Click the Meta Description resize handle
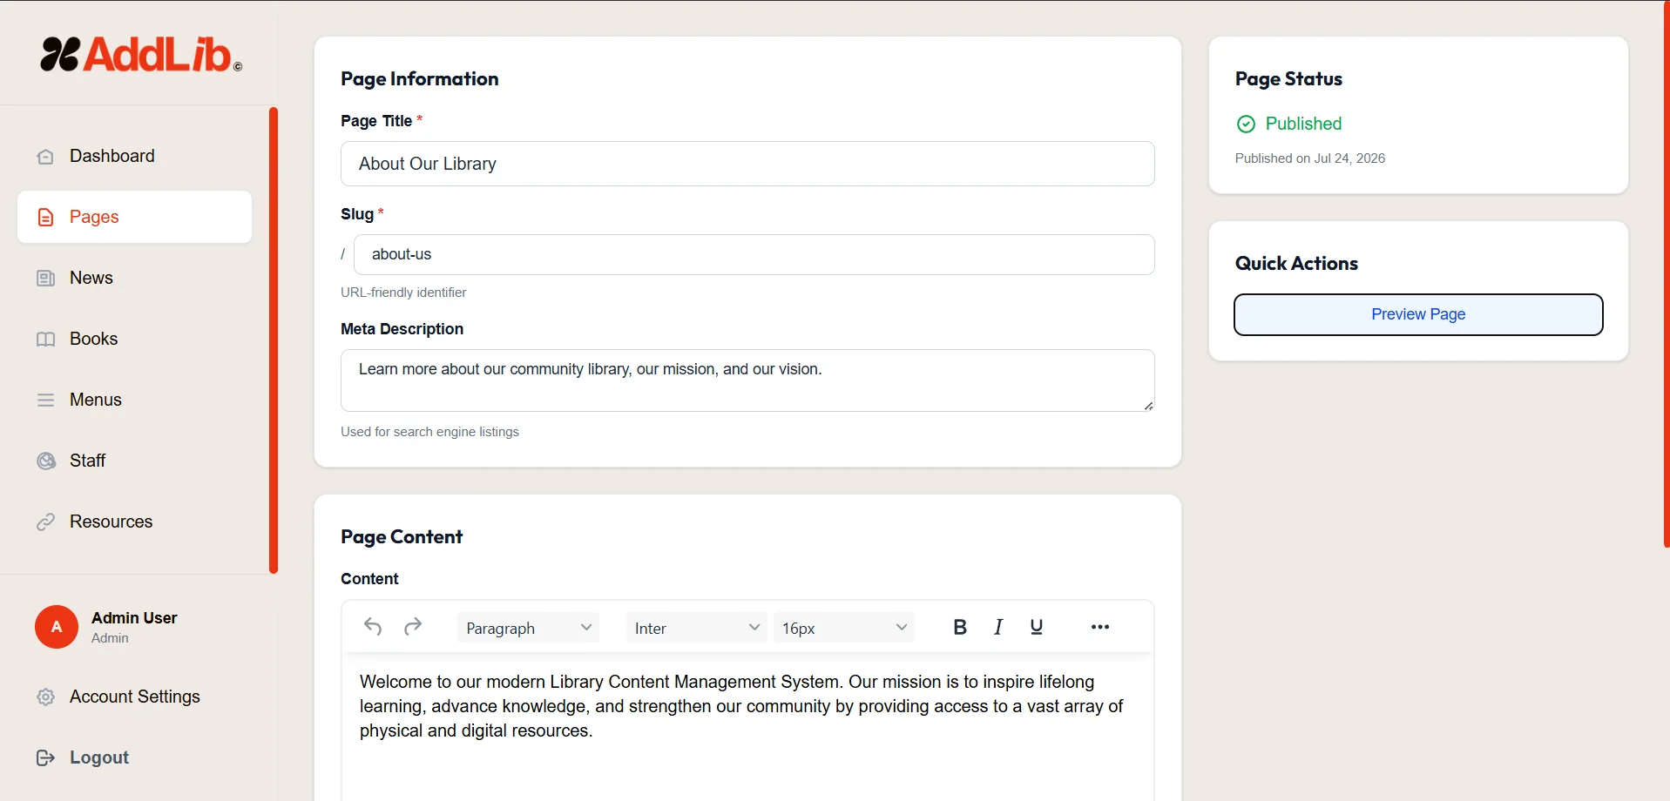The image size is (1670, 801). pyautogui.click(x=1148, y=406)
